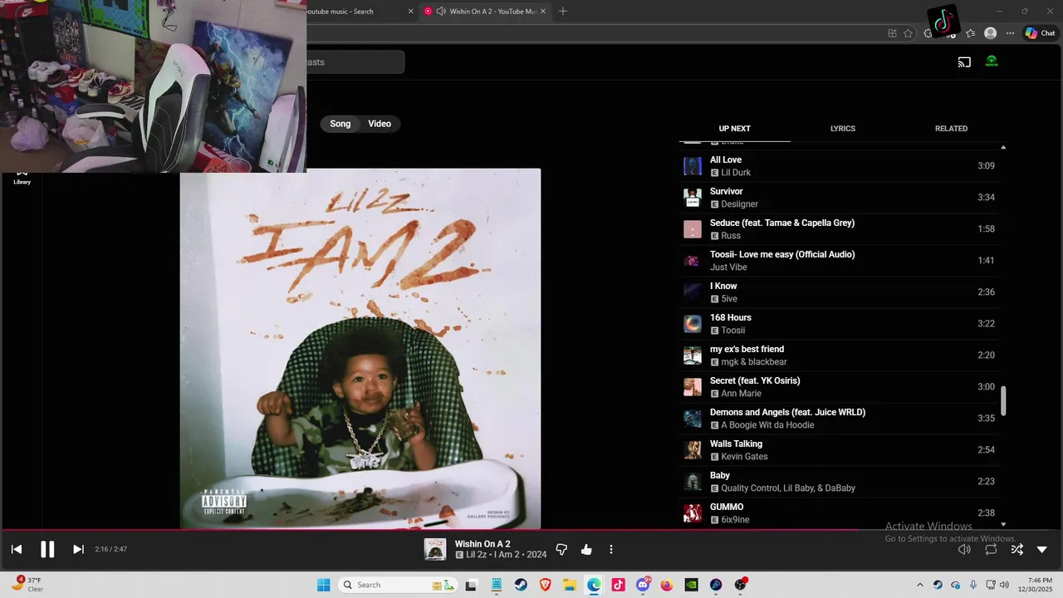Viewport: 1063px width, 598px height.
Task: Open artist Ann Marie link
Action: 741,394
